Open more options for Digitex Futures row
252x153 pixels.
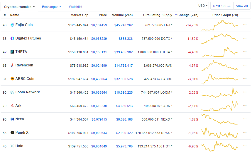tap(245, 38)
